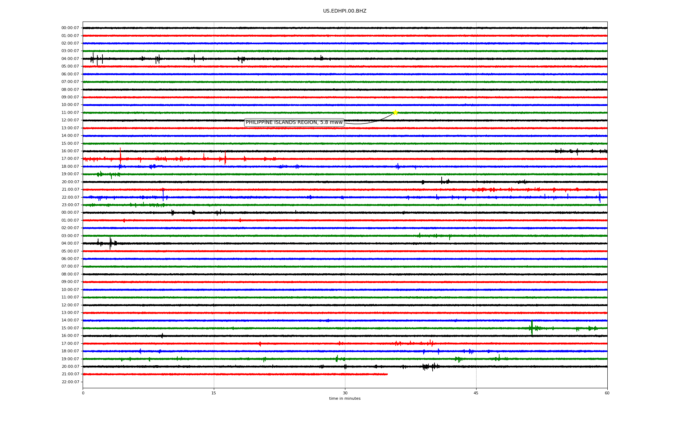Click the 0 tick label on the time axis
The height and width of the screenshot is (431, 690).
point(83,393)
